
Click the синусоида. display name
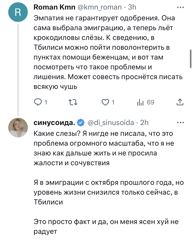pyautogui.click(x=54, y=123)
